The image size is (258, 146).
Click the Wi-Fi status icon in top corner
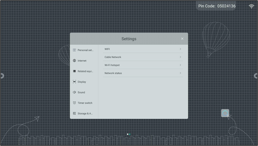[251, 6]
